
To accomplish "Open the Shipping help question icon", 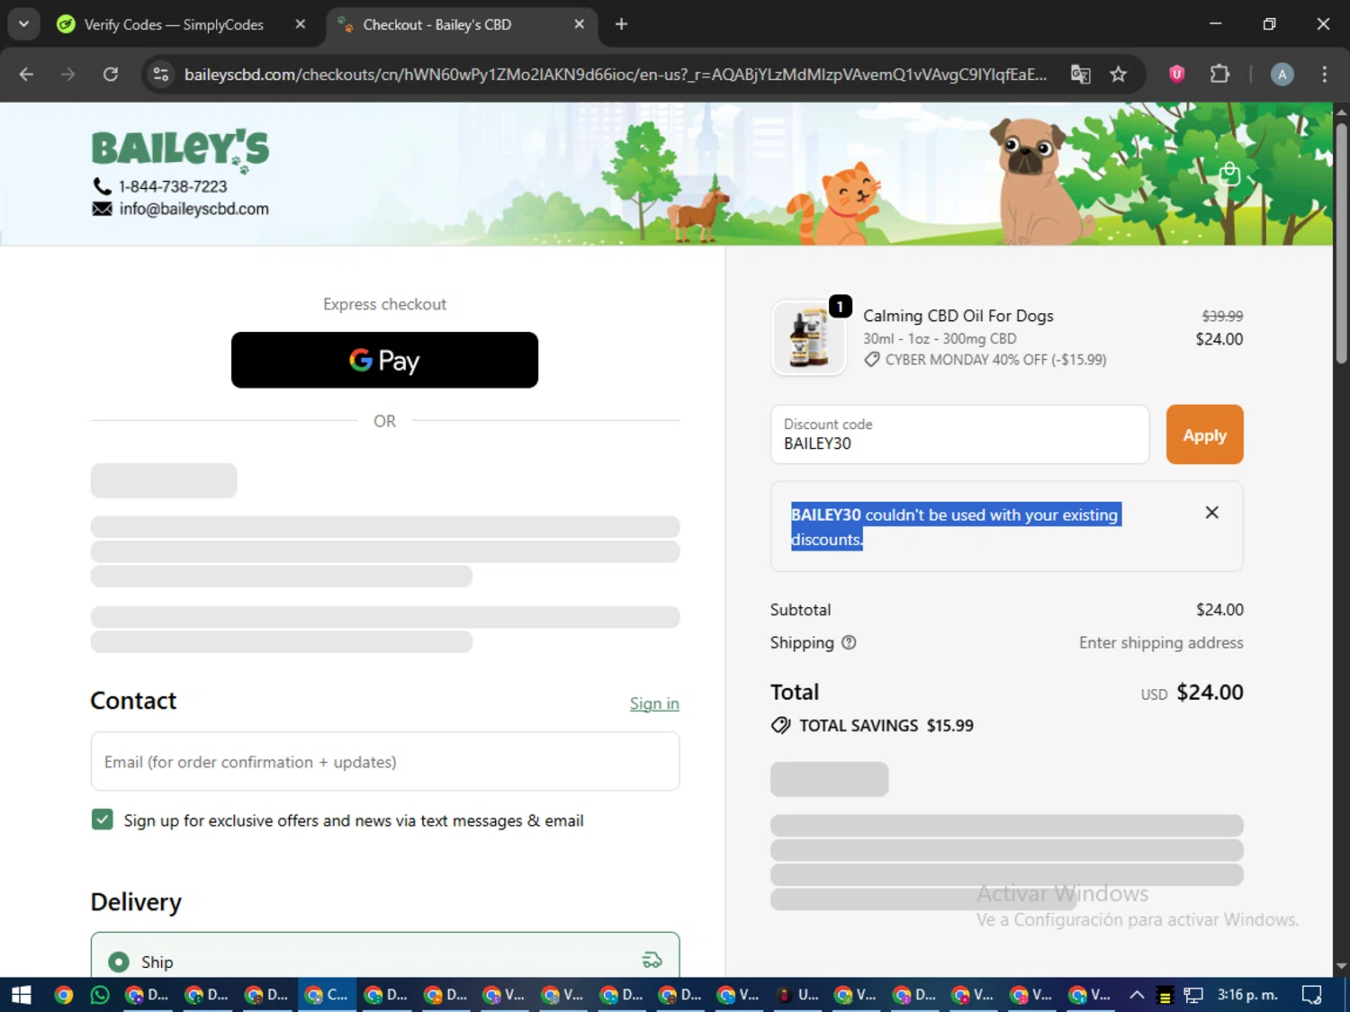I will pyautogui.click(x=849, y=642).
